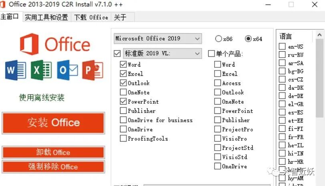Enable the en-US language
The image size is (325, 186).
(282, 46)
